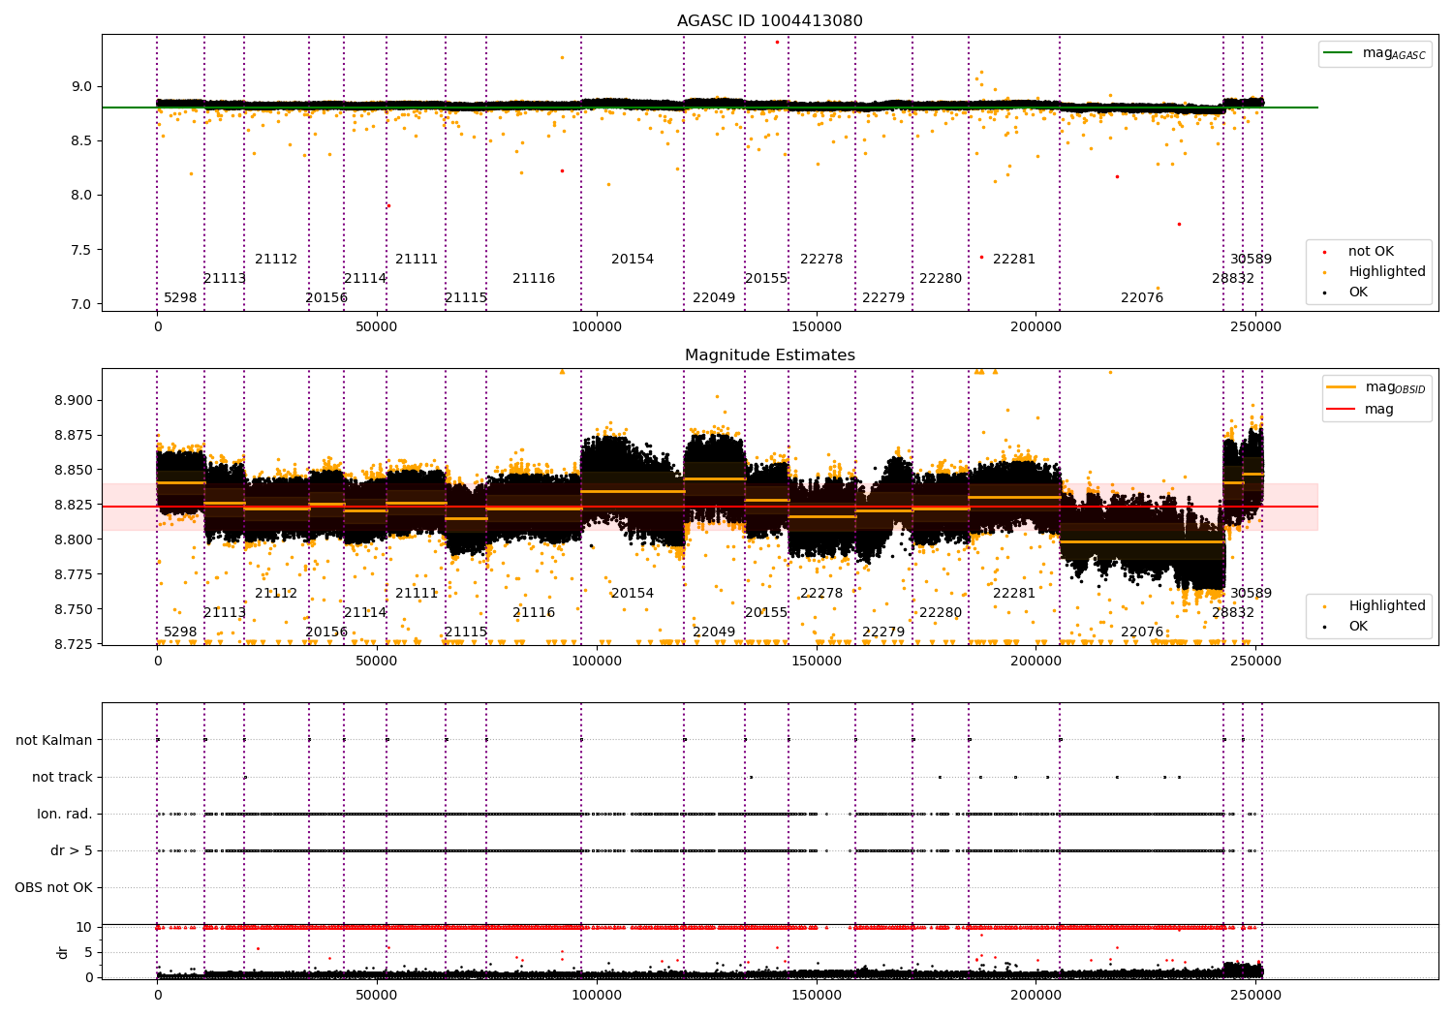Click obsid label 20154 in the top plot
Viewport: 1453px width, 1017px height.
tap(633, 260)
